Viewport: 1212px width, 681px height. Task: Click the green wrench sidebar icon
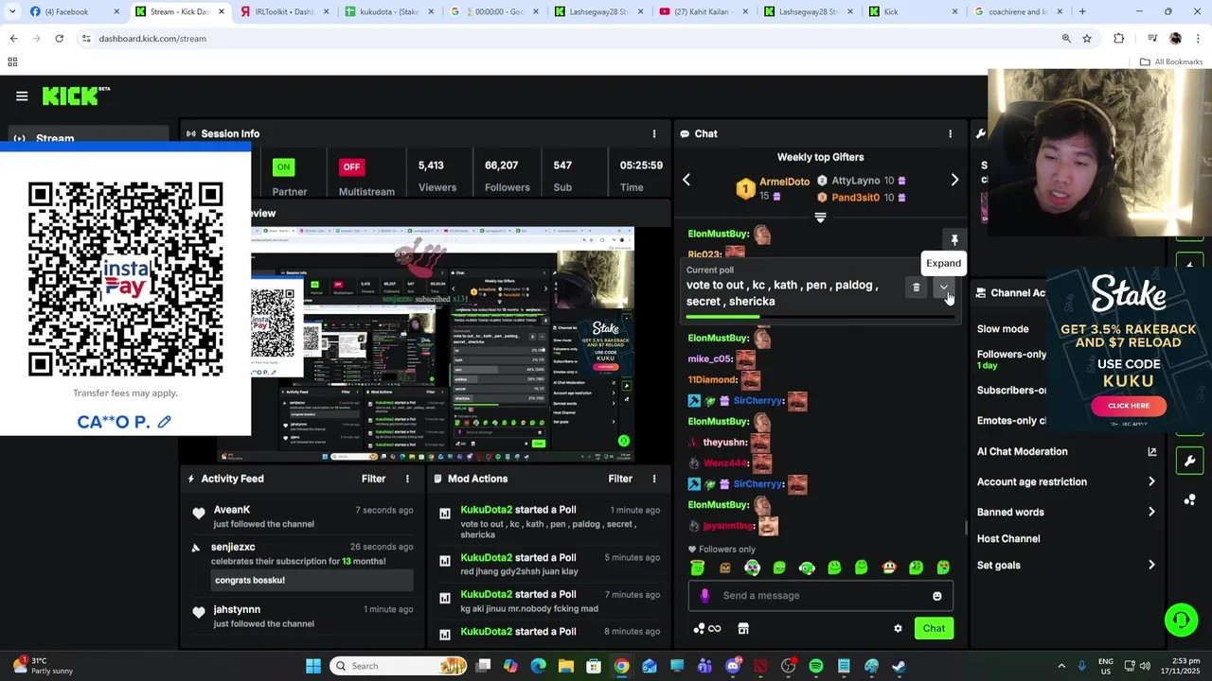point(1189,462)
